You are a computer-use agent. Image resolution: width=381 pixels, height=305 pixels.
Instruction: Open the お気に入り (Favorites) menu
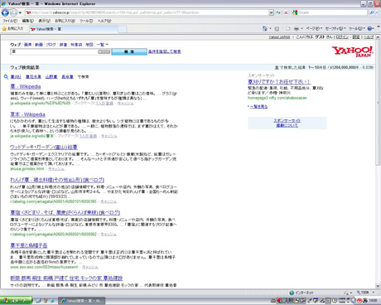65,21
